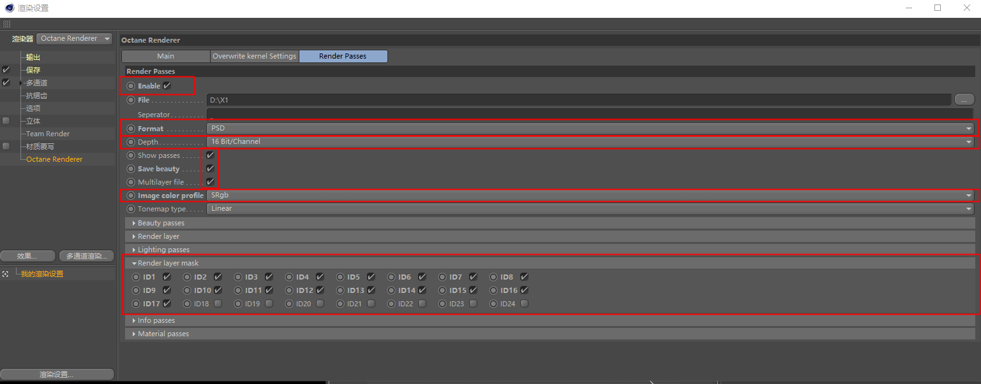
Task: Select 我的渲染设置 preset entry
Action: click(x=42, y=274)
